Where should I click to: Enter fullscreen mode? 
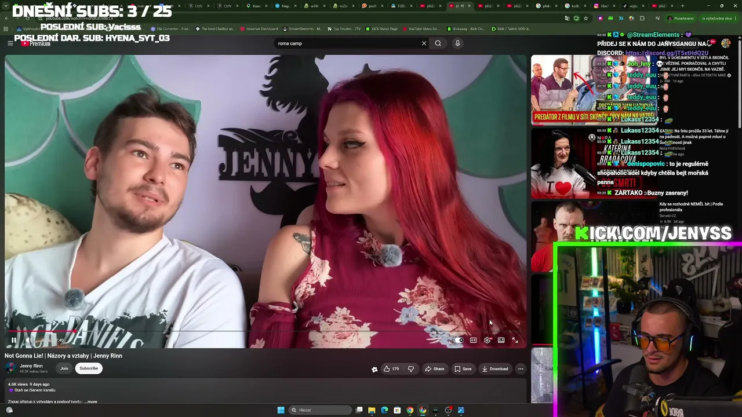click(x=515, y=340)
